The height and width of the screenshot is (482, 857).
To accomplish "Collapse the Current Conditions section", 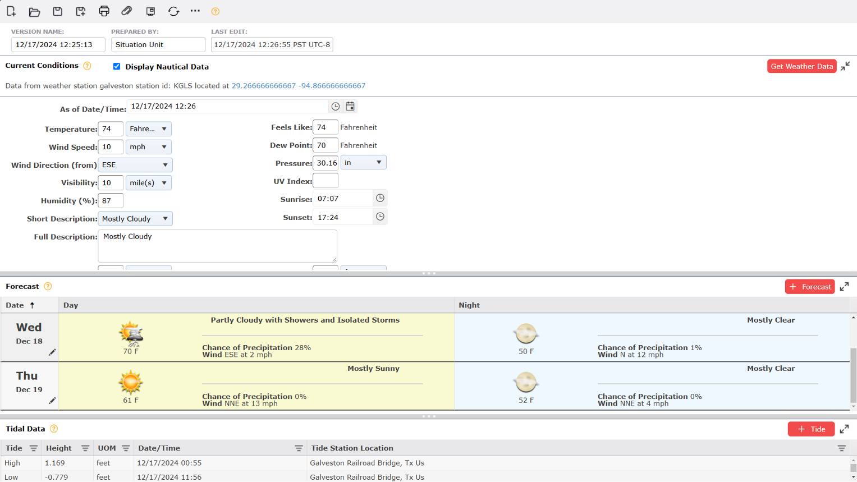I will pos(846,66).
